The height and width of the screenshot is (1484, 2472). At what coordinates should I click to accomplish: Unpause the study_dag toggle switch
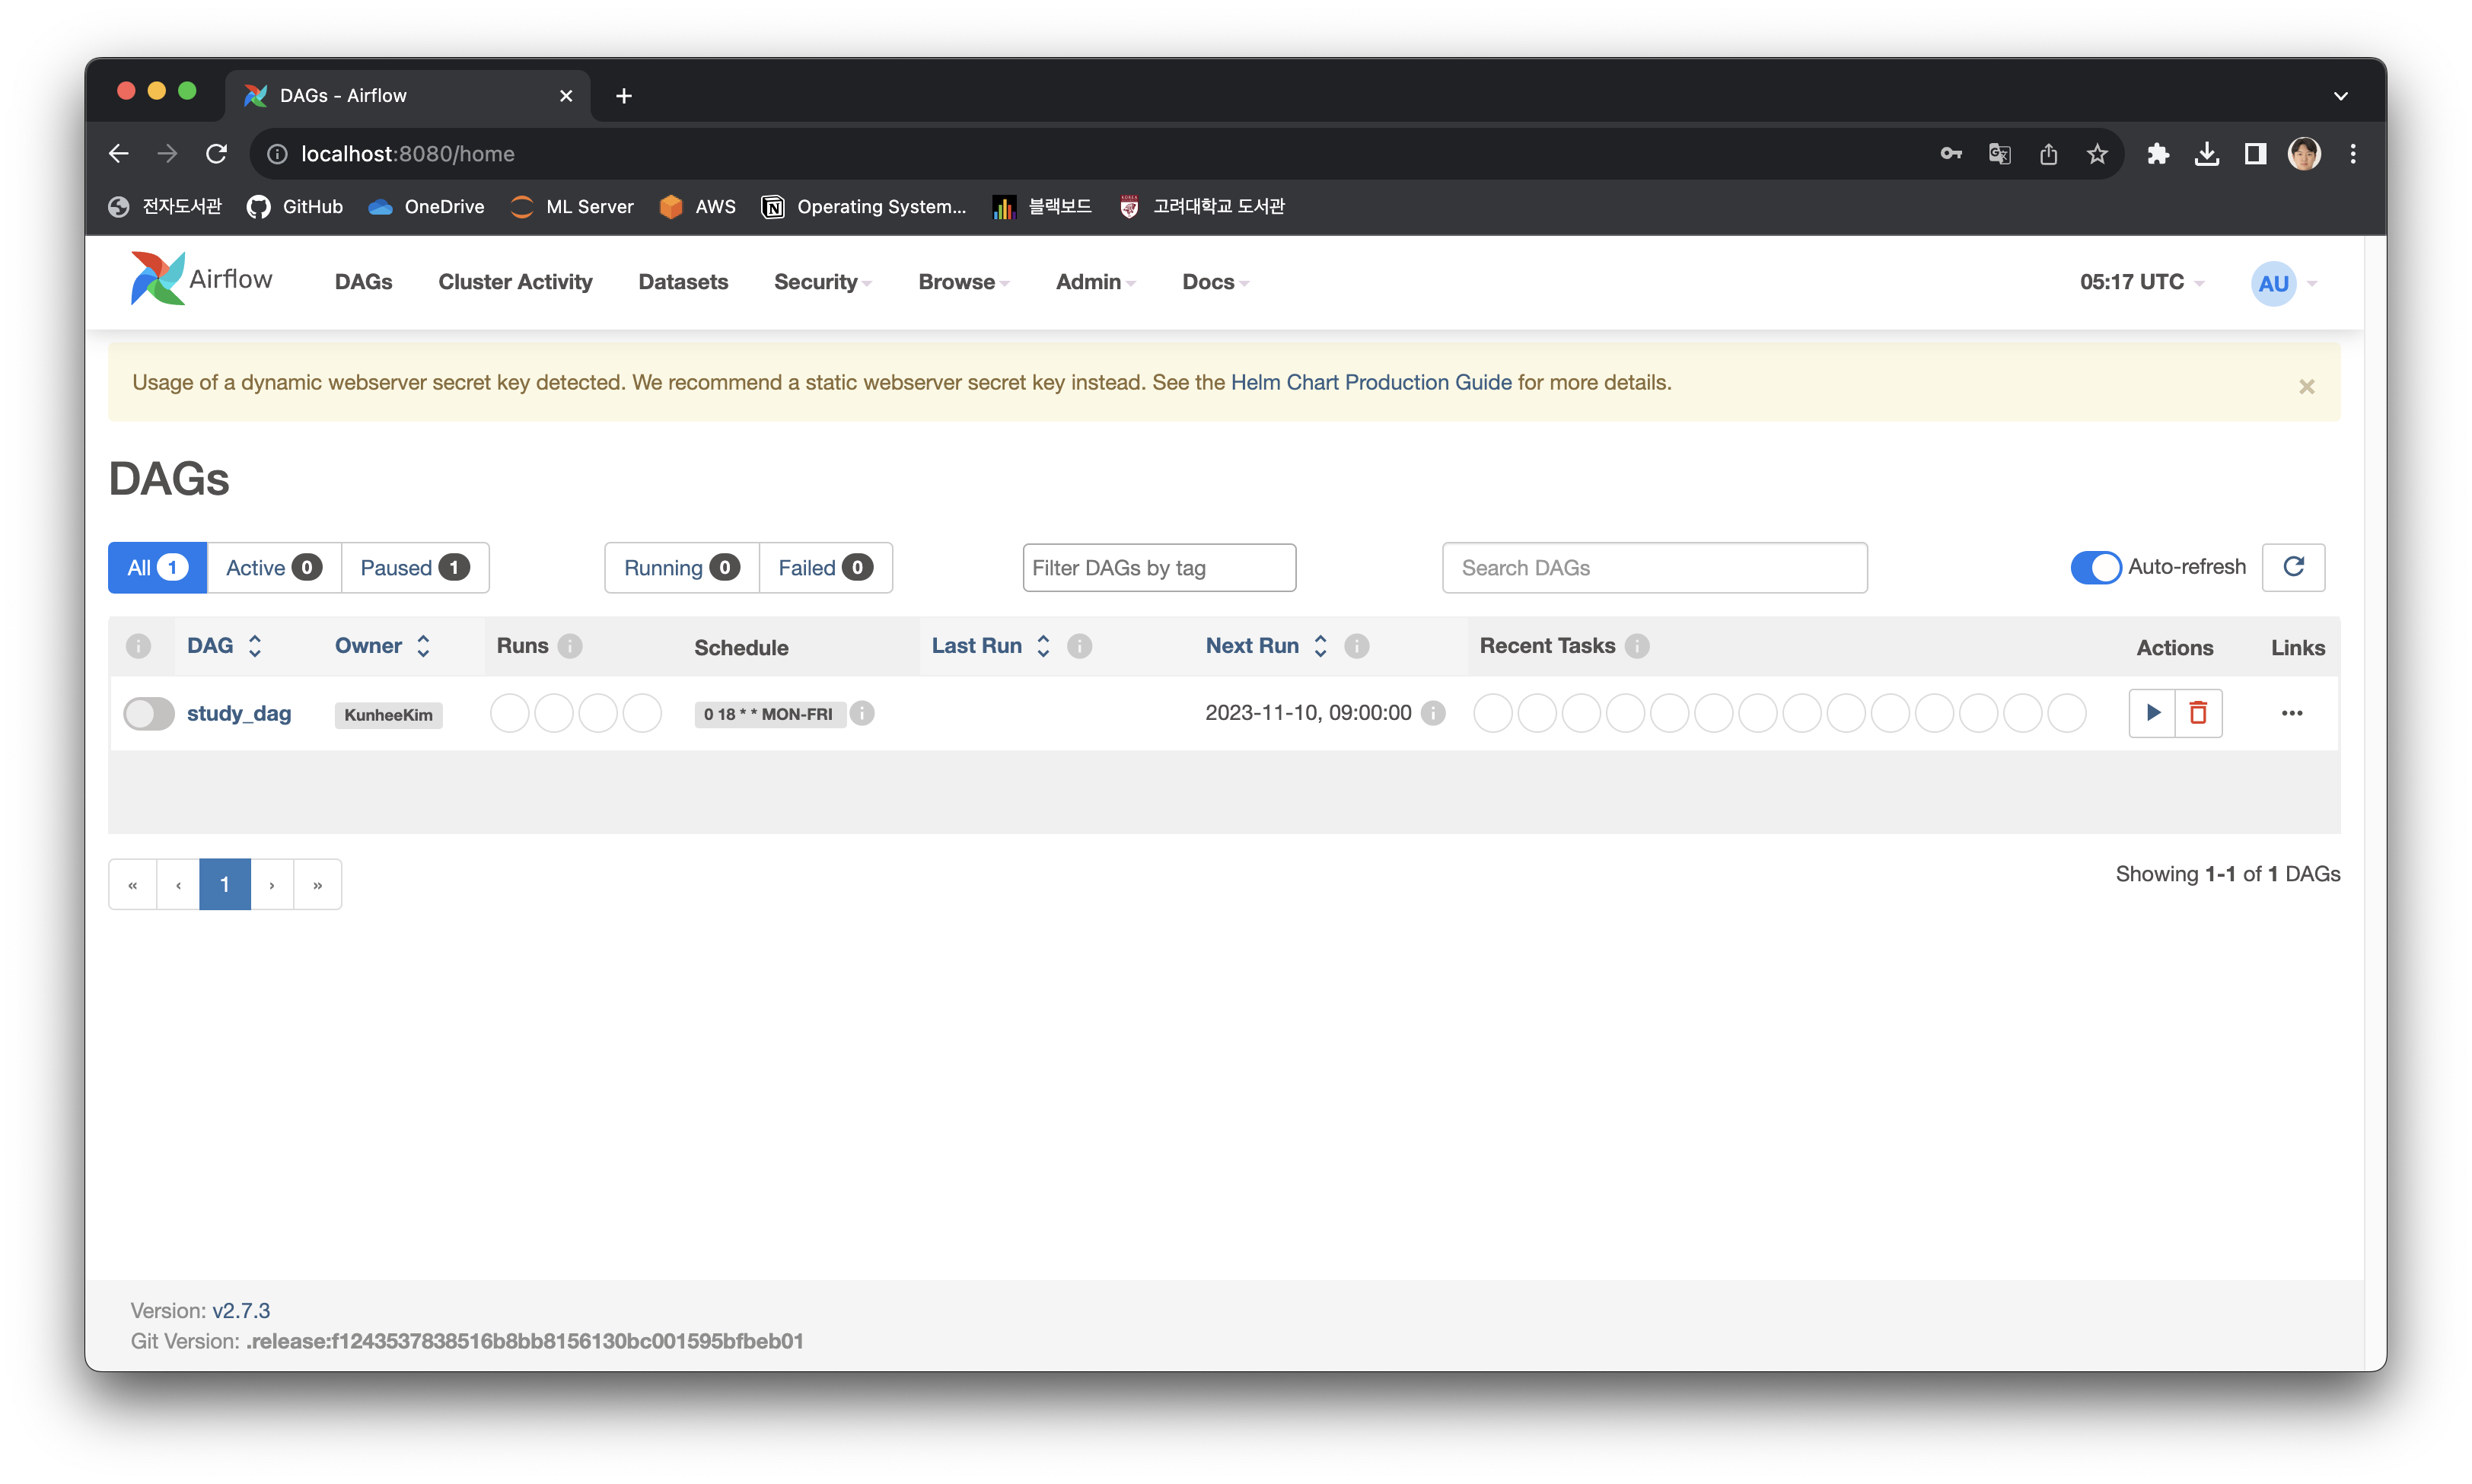[x=148, y=713]
